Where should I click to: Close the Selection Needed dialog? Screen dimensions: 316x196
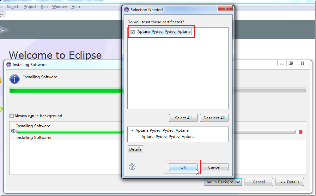click(225, 8)
